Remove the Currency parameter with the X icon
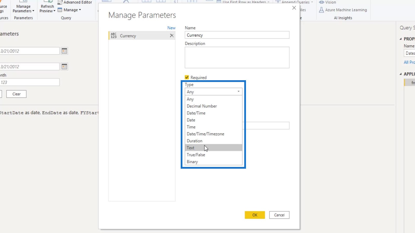The height and width of the screenshot is (233, 415). tap(172, 36)
